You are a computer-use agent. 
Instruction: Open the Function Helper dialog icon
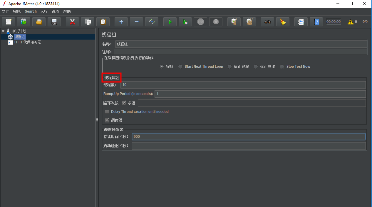pyautogui.click(x=301, y=22)
